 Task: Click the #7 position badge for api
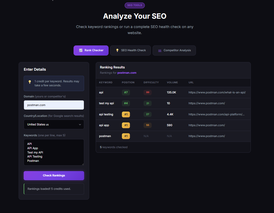click(x=126, y=92)
